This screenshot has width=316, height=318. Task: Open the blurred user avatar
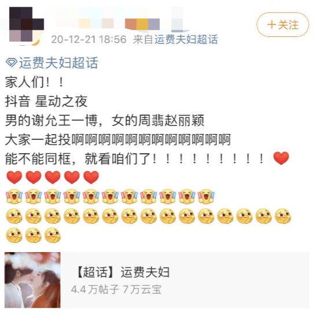[x=27, y=24]
